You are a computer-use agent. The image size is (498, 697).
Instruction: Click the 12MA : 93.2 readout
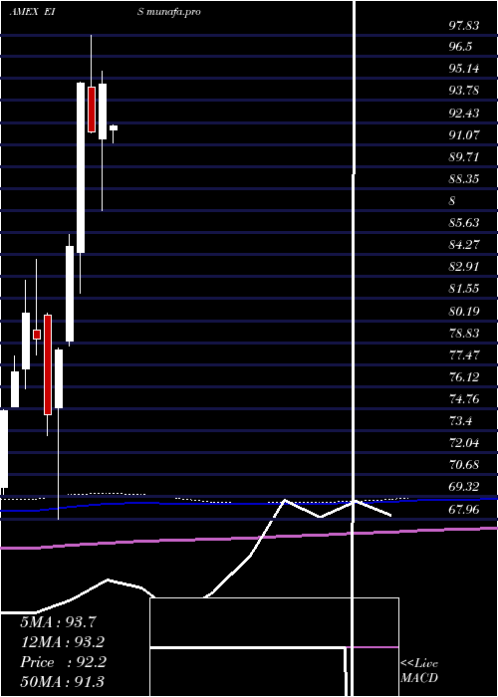tap(63, 642)
